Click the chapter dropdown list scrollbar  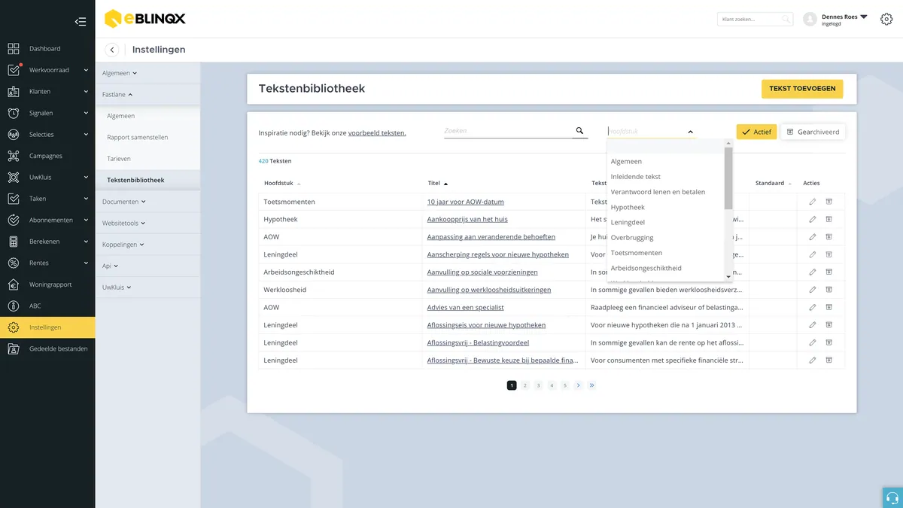coord(728,178)
